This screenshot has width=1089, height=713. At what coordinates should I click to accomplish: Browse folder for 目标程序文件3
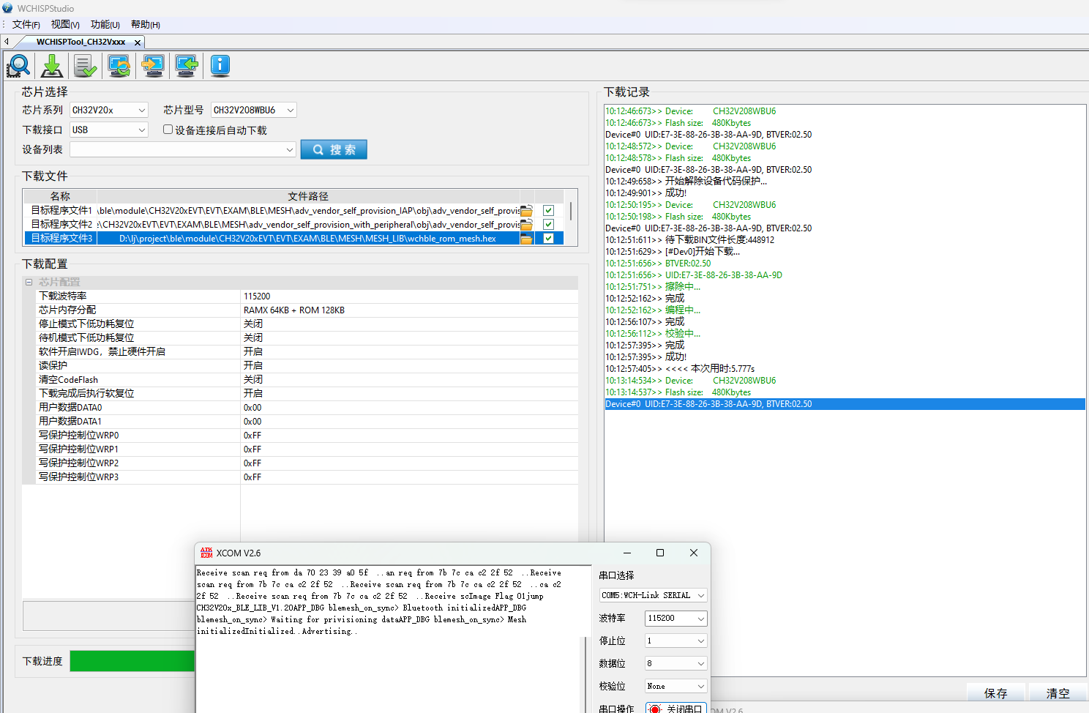[x=526, y=239]
